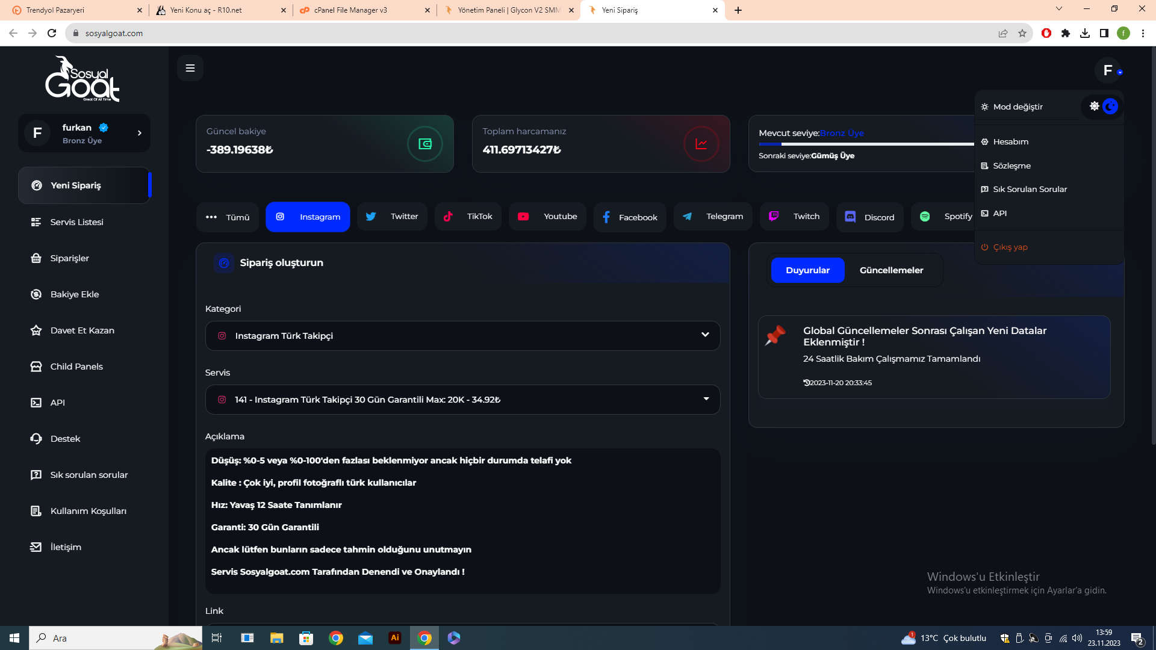Click the wallet icon in Güncel bakiye card
This screenshot has height=650, width=1156.
pos(425,144)
